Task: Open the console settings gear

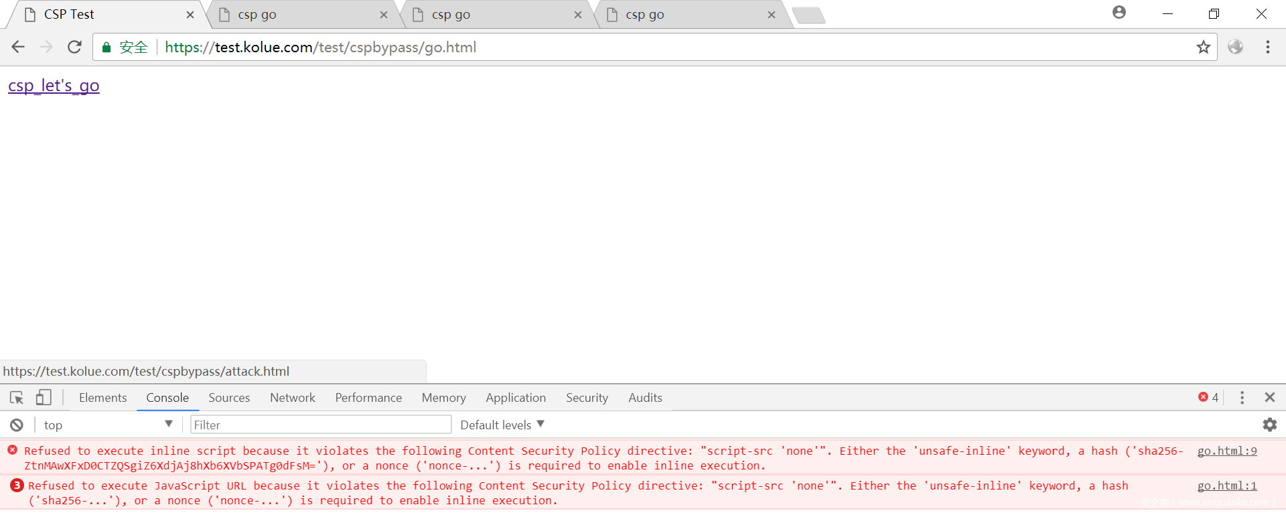Action: (x=1269, y=425)
